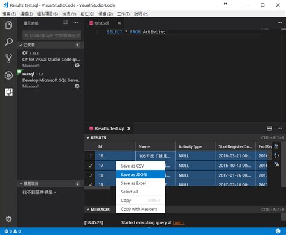Click the 105年度 Name cell in row 1
The width and height of the screenshot is (286, 235).
[155, 156]
